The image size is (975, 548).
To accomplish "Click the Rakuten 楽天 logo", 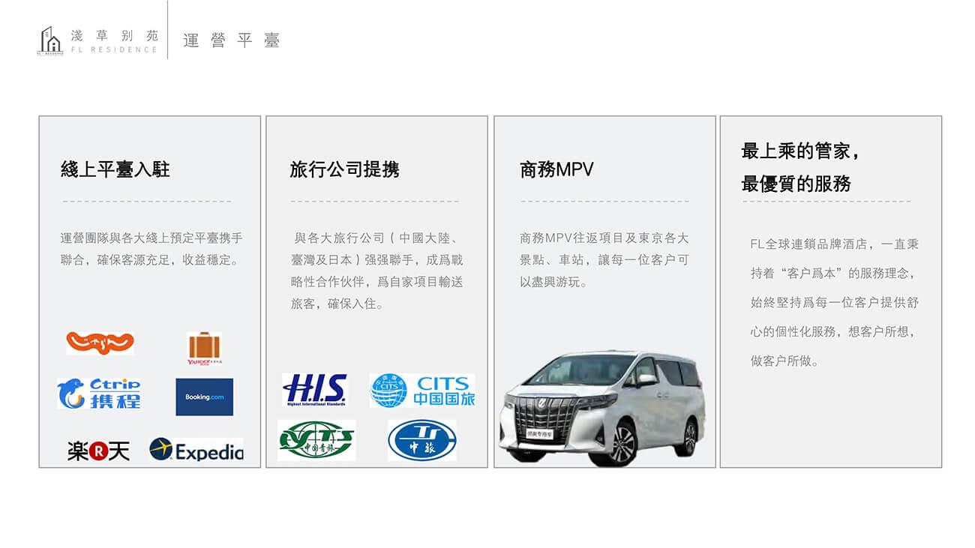I will click(98, 450).
